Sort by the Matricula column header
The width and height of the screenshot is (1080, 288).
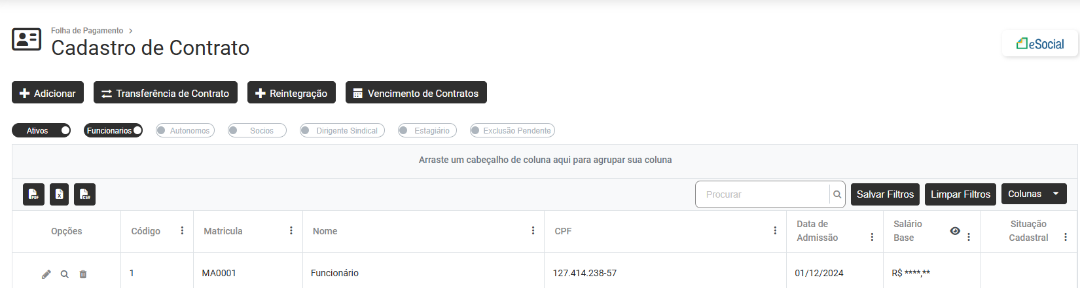(223, 231)
